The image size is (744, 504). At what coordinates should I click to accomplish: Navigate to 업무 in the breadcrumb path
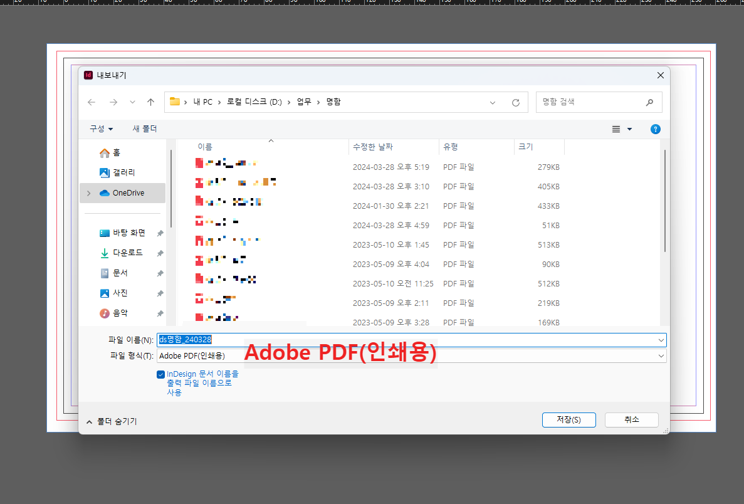[304, 102]
